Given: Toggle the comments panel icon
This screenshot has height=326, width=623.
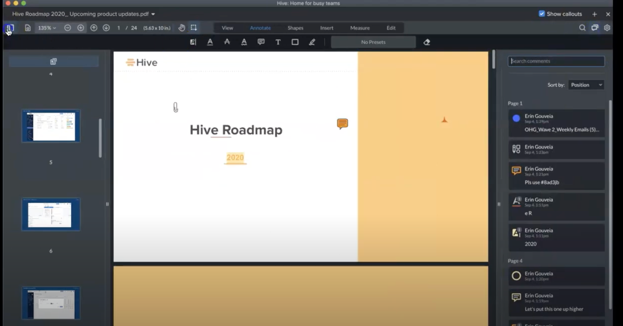Looking at the screenshot, I should (x=595, y=28).
